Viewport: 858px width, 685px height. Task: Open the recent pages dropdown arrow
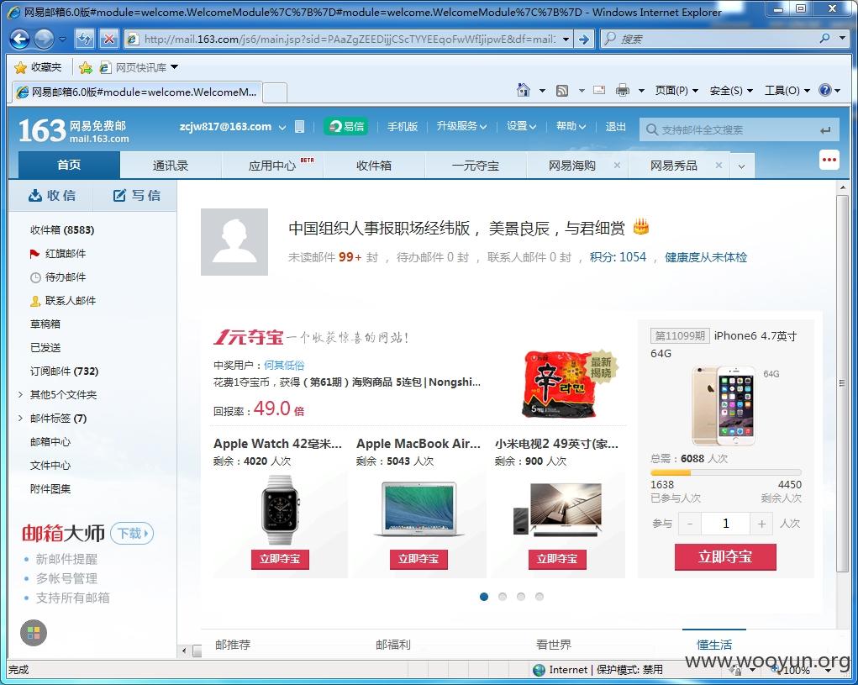click(x=63, y=39)
